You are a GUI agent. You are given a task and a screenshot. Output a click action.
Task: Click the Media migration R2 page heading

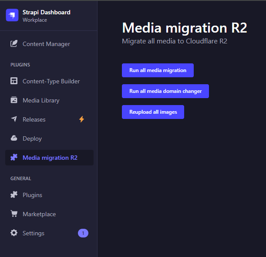pos(185,28)
